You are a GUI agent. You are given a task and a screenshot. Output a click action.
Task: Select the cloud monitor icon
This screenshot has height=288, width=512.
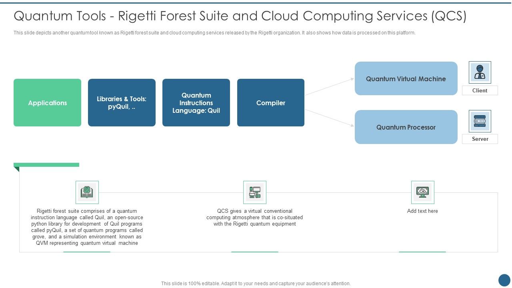(423, 192)
